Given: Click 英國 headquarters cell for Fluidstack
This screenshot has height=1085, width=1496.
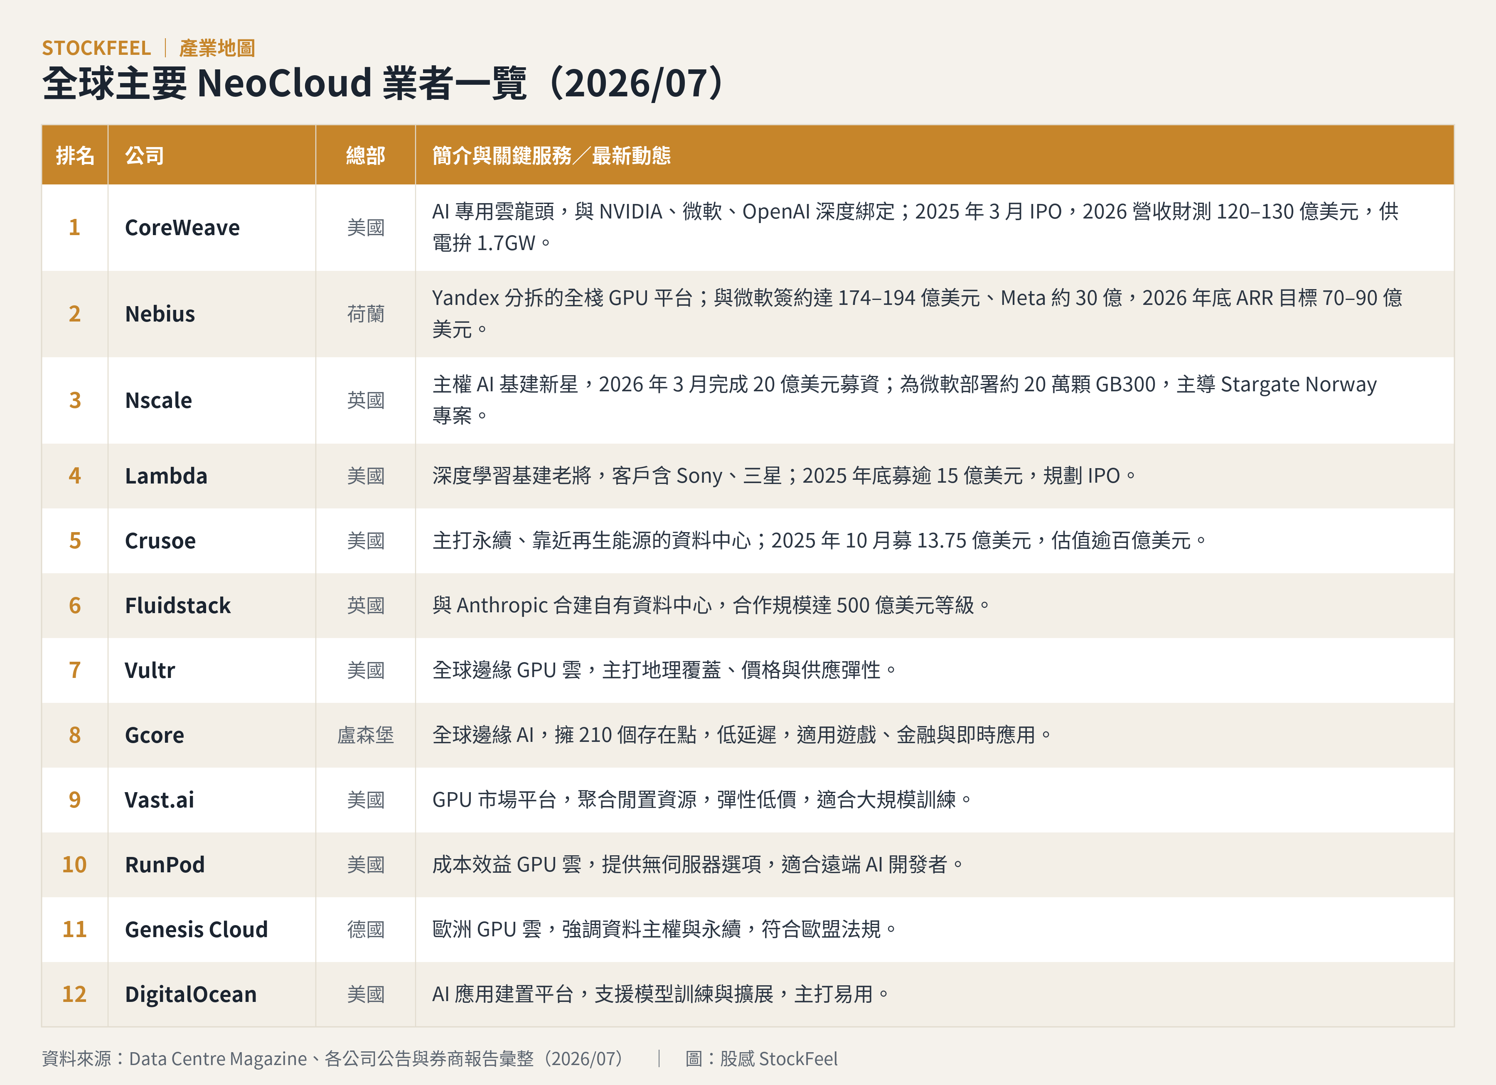Looking at the screenshot, I should pyautogui.click(x=365, y=605).
